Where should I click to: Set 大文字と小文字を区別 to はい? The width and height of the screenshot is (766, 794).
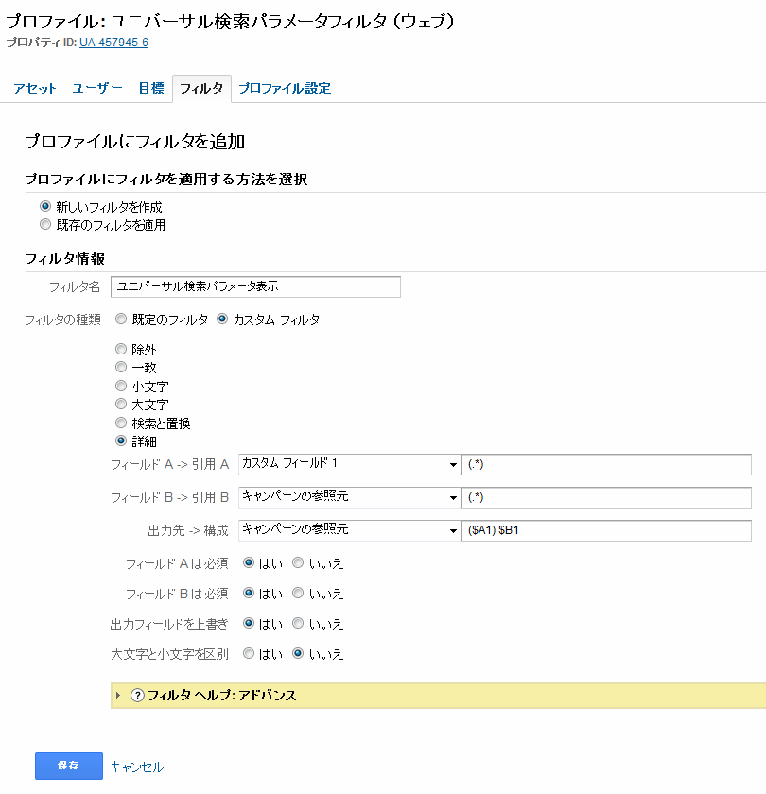point(249,653)
